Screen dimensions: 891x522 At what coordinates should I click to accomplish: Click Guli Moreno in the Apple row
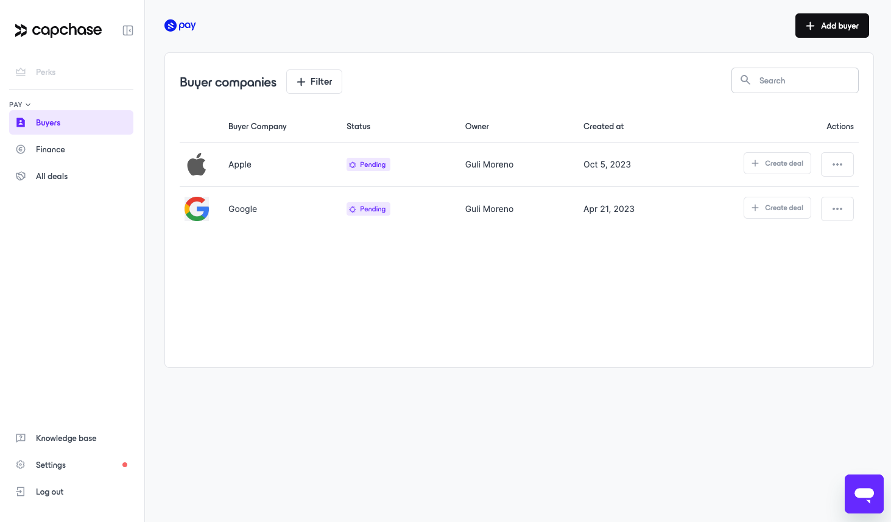pos(489,164)
